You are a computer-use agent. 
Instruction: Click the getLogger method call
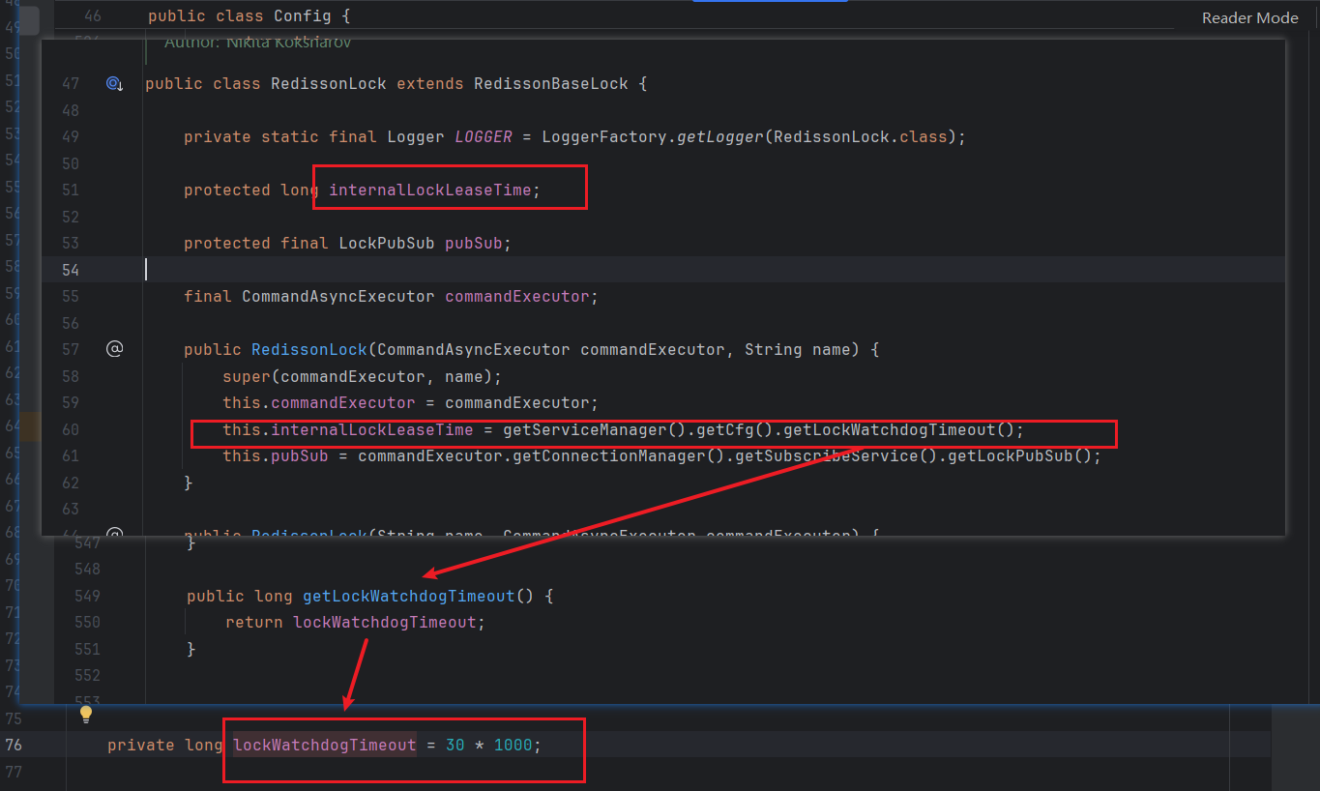tap(720, 137)
